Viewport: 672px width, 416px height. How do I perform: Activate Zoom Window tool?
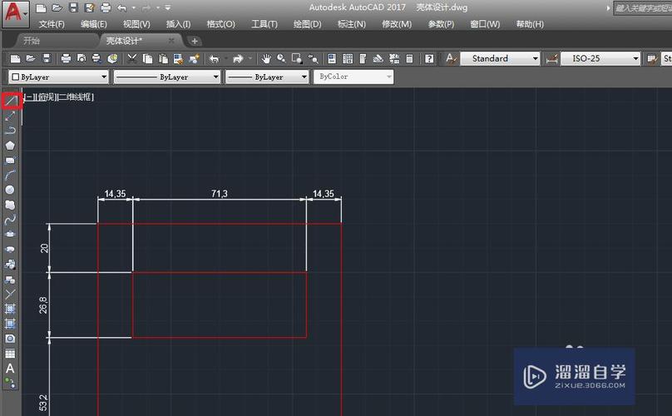click(x=297, y=58)
